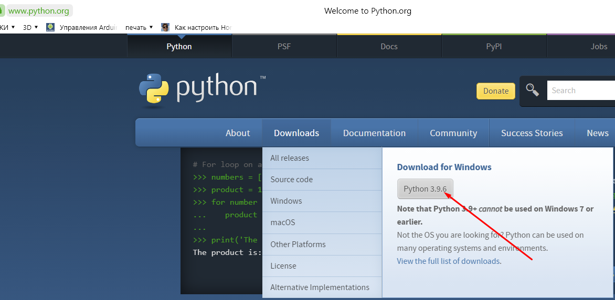Open the About menu

tap(238, 133)
